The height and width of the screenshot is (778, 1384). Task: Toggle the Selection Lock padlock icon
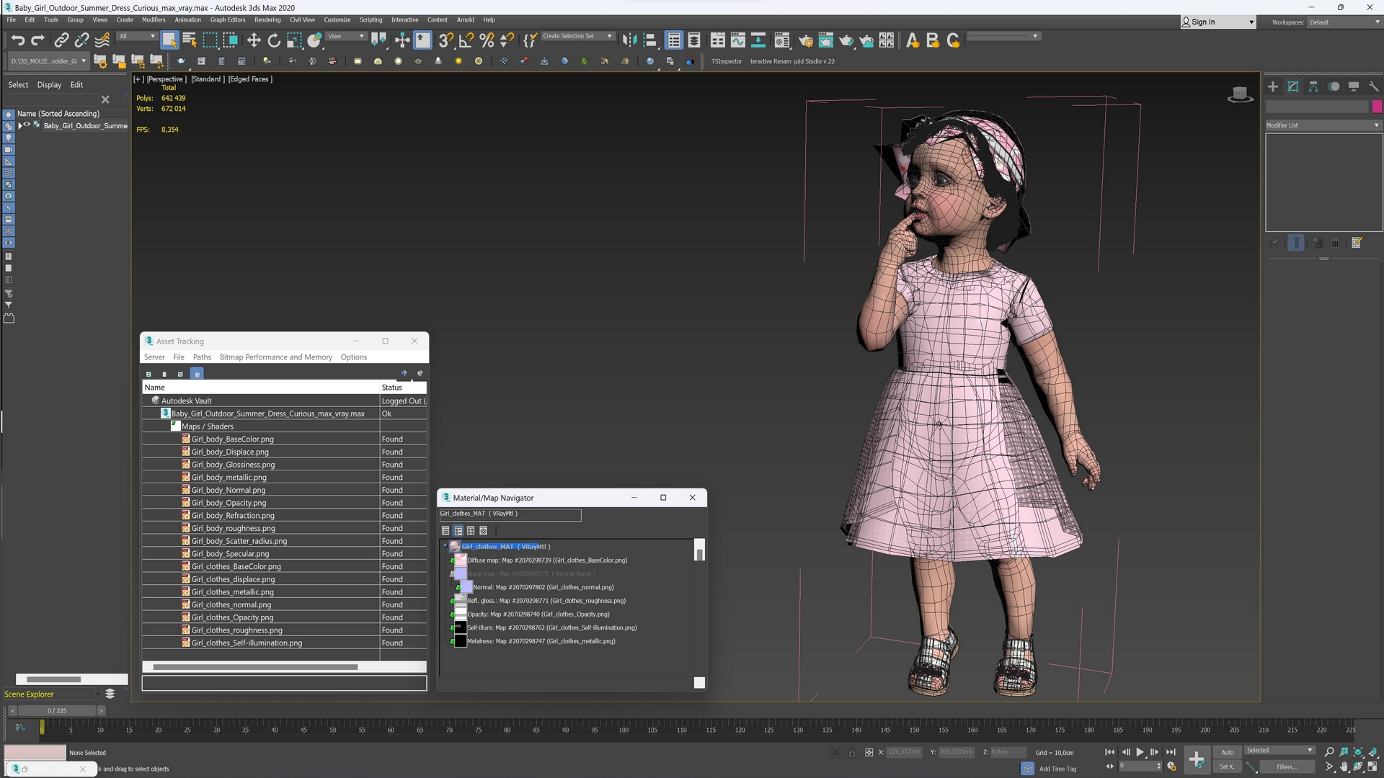pyautogui.click(x=852, y=753)
